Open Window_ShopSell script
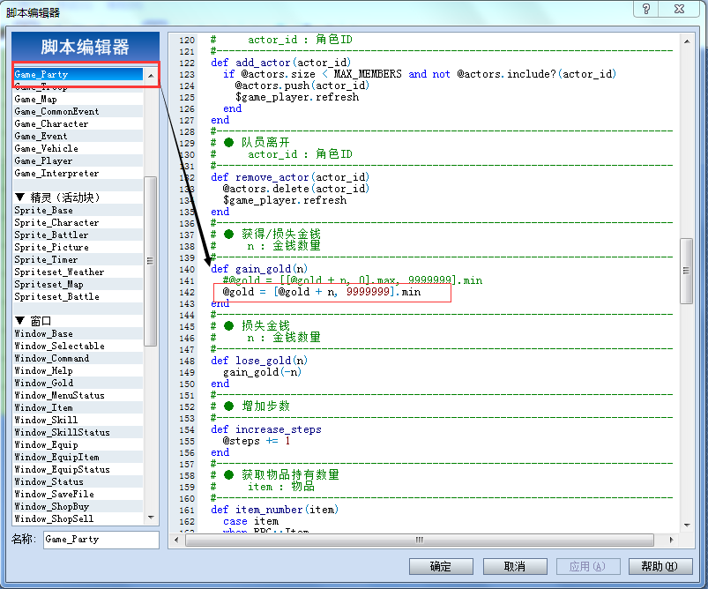The width and height of the screenshot is (708, 589). click(78, 519)
